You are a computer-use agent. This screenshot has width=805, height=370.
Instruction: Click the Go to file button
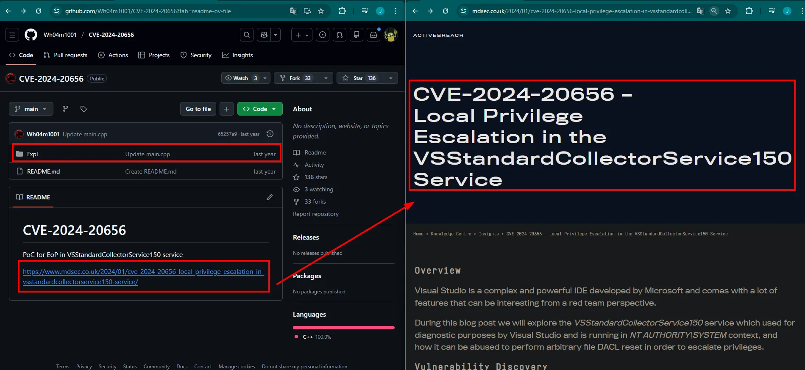coord(198,109)
